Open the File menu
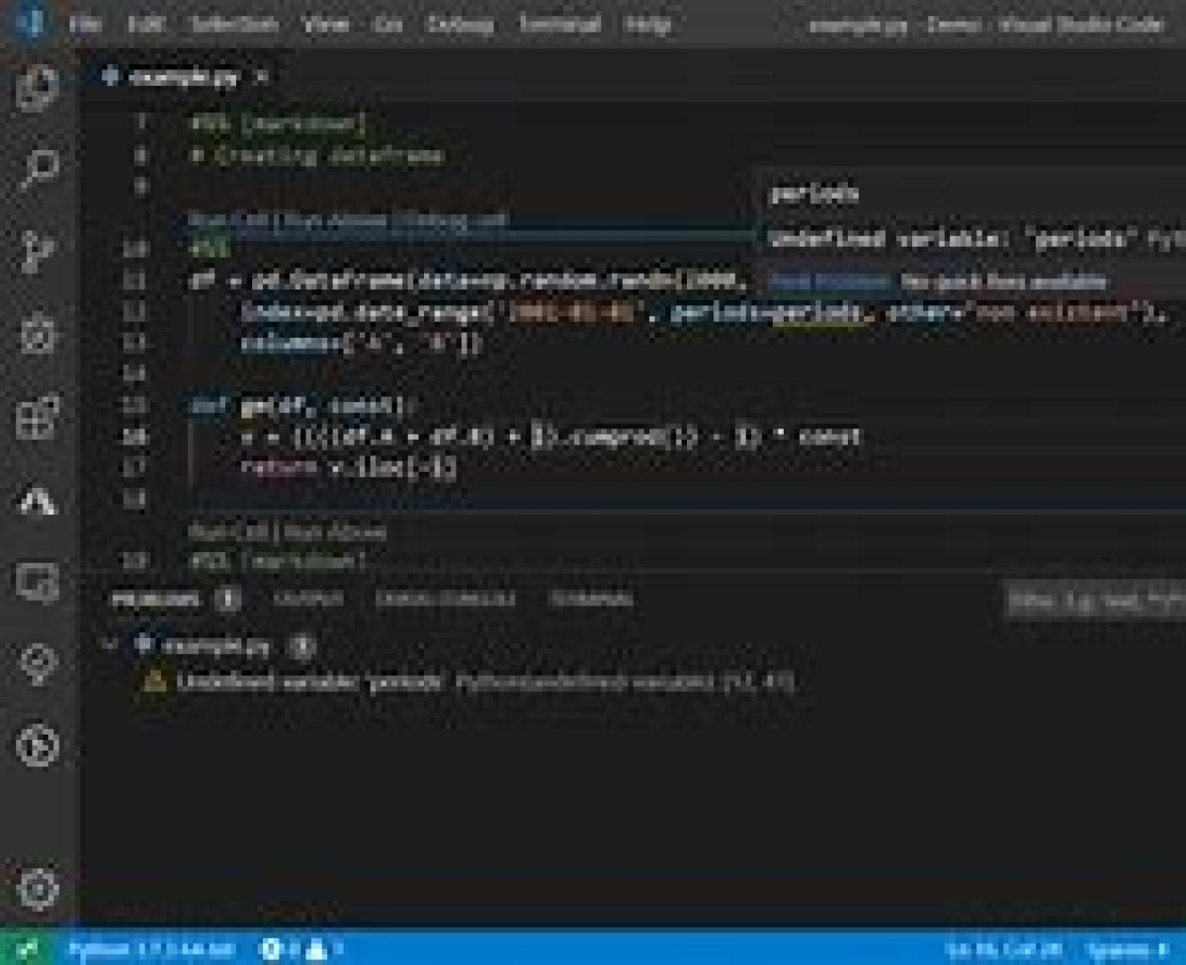1186x965 pixels. tap(86, 24)
